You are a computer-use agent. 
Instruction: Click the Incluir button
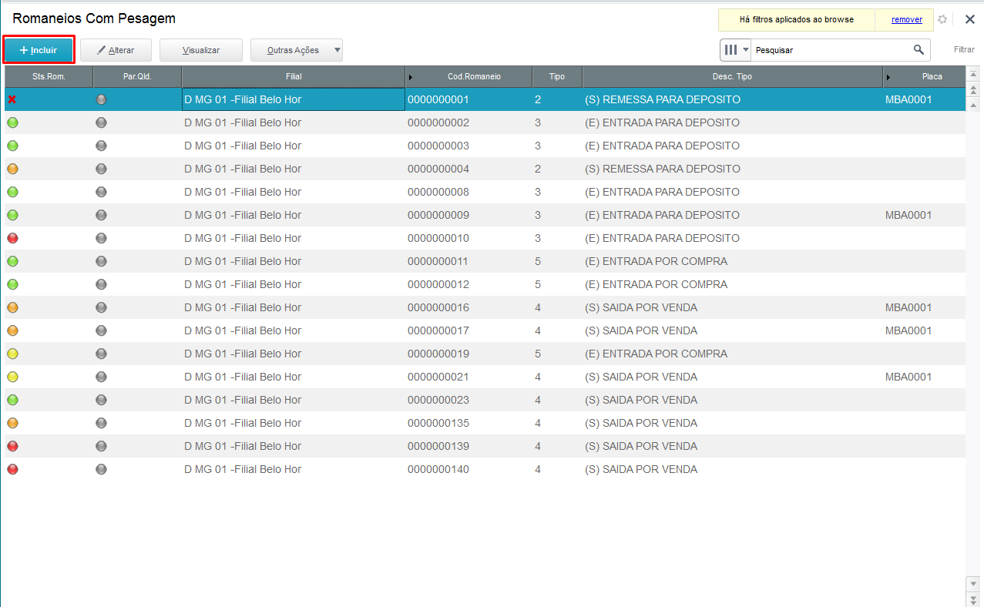click(x=39, y=50)
